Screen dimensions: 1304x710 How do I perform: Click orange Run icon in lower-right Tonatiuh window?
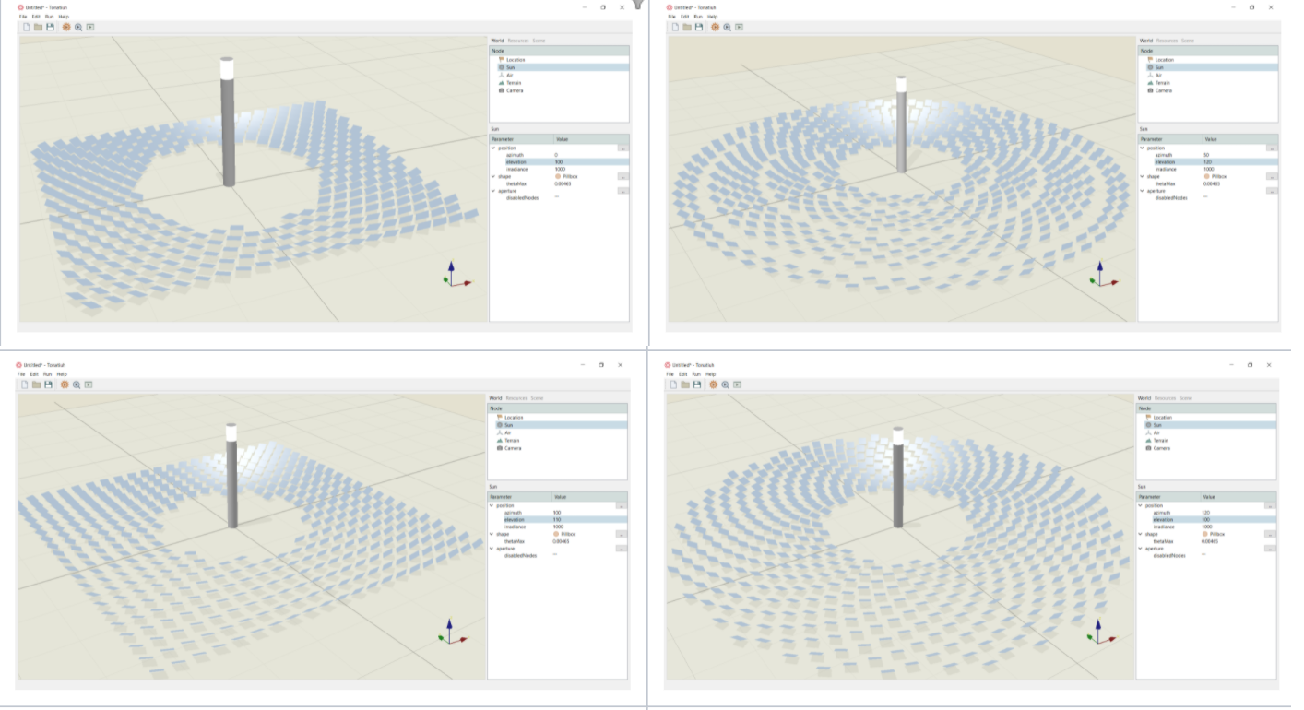713,385
